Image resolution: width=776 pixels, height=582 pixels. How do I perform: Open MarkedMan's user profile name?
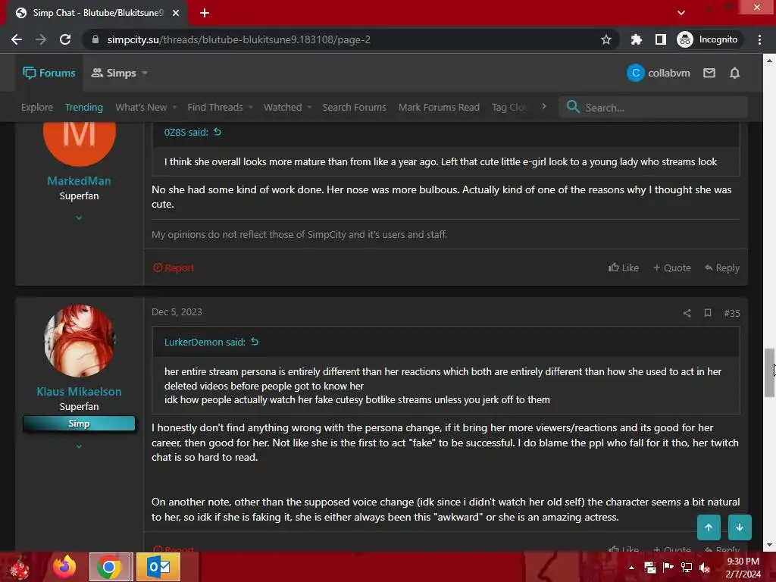click(x=79, y=180)
